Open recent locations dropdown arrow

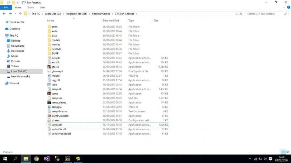[x=15, y=14]
